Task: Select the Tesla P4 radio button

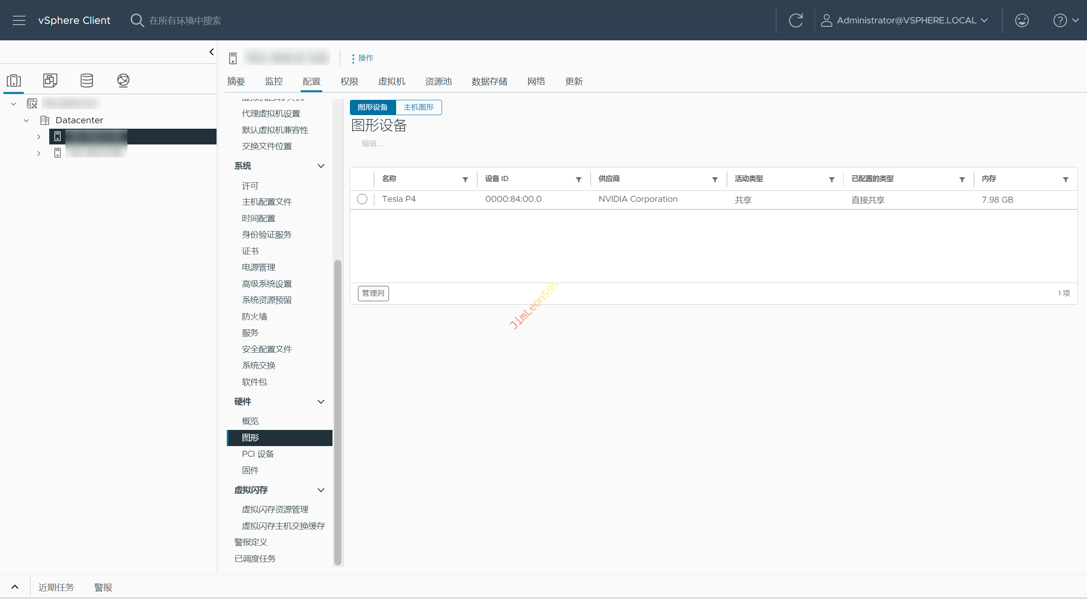Action: pos(362,199)
